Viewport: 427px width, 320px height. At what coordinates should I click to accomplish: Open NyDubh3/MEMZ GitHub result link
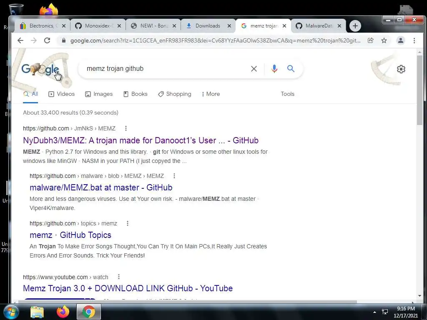coord(141,140)
